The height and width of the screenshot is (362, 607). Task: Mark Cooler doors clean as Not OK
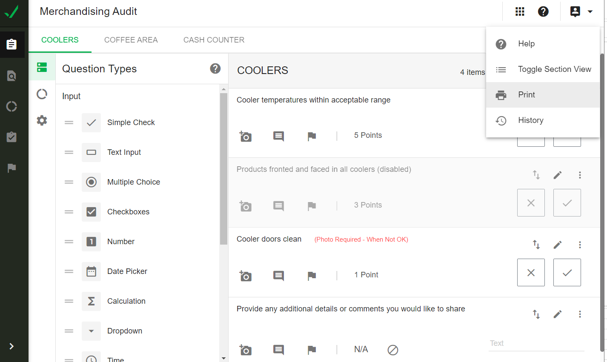pos(531,272)
